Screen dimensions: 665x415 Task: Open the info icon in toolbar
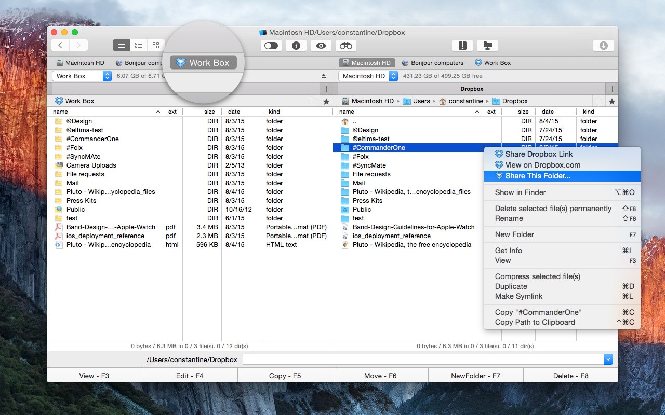(296, 46)
